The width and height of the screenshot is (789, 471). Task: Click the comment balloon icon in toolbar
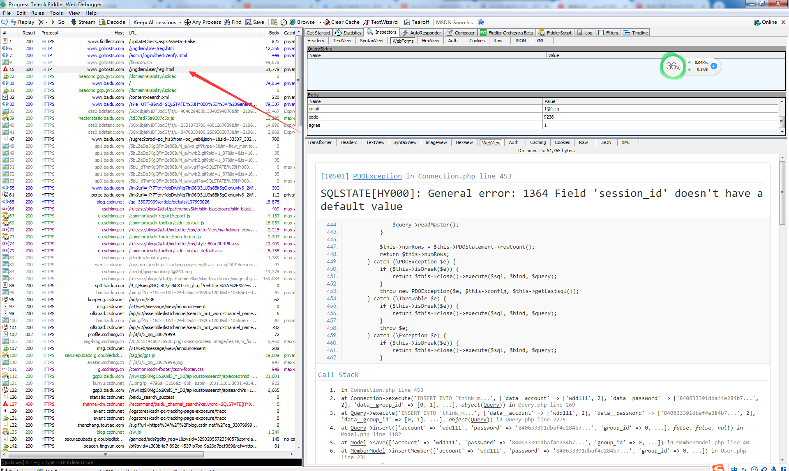[5, 22]
